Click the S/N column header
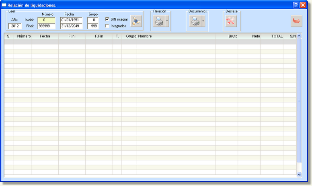Screen dimensions: 312x186 tap(290, 36)
